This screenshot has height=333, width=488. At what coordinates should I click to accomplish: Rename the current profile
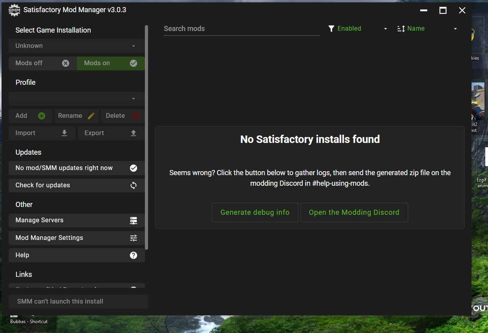[x=77, y=116]
